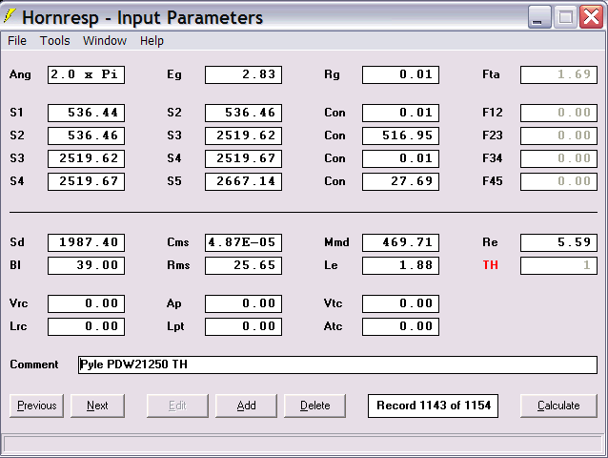The image size is (608, 458).
Task: Click the greyed-out Edit button
Action: pos(177,406)
